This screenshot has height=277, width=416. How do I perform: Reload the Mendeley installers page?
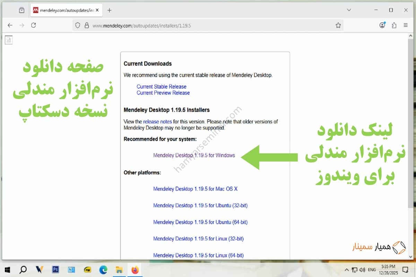[33, 25]
